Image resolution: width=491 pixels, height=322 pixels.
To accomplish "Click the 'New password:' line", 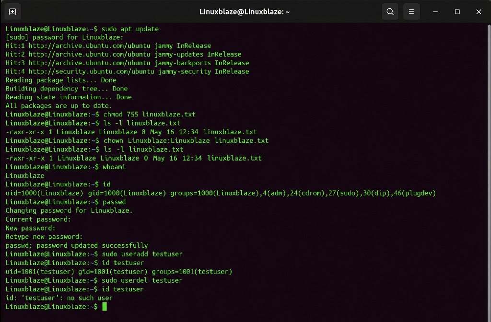I will point(31,228).
